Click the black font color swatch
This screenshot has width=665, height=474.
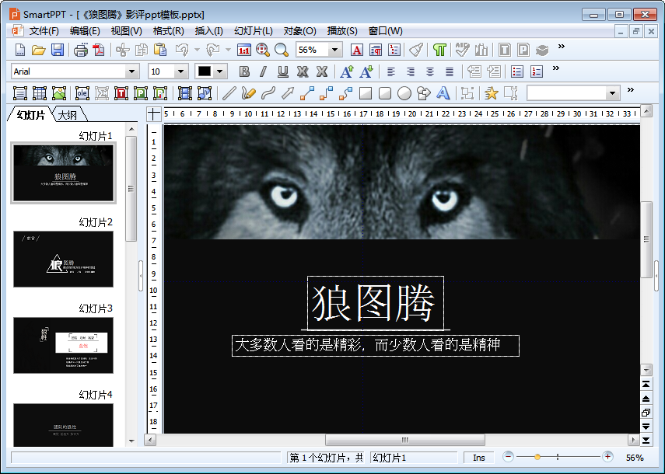point(205,71)
